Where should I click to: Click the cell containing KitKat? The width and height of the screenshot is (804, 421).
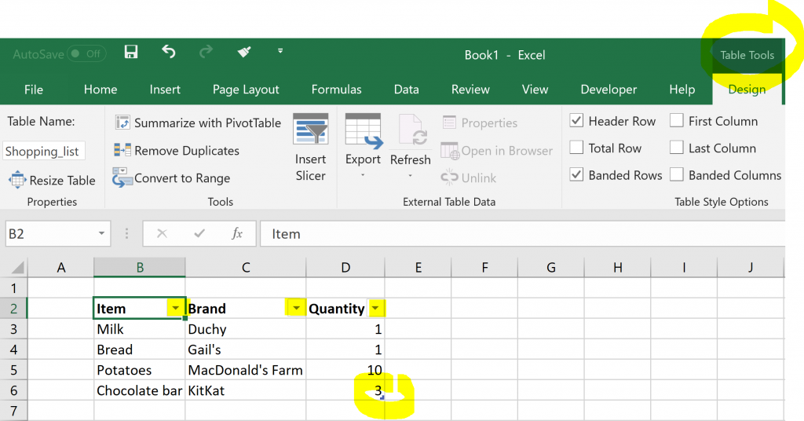click(x=246, y=390)
